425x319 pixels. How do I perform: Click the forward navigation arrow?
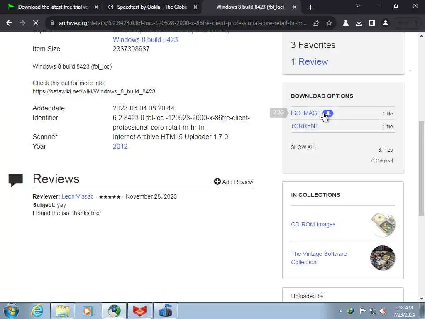(22, 23)
